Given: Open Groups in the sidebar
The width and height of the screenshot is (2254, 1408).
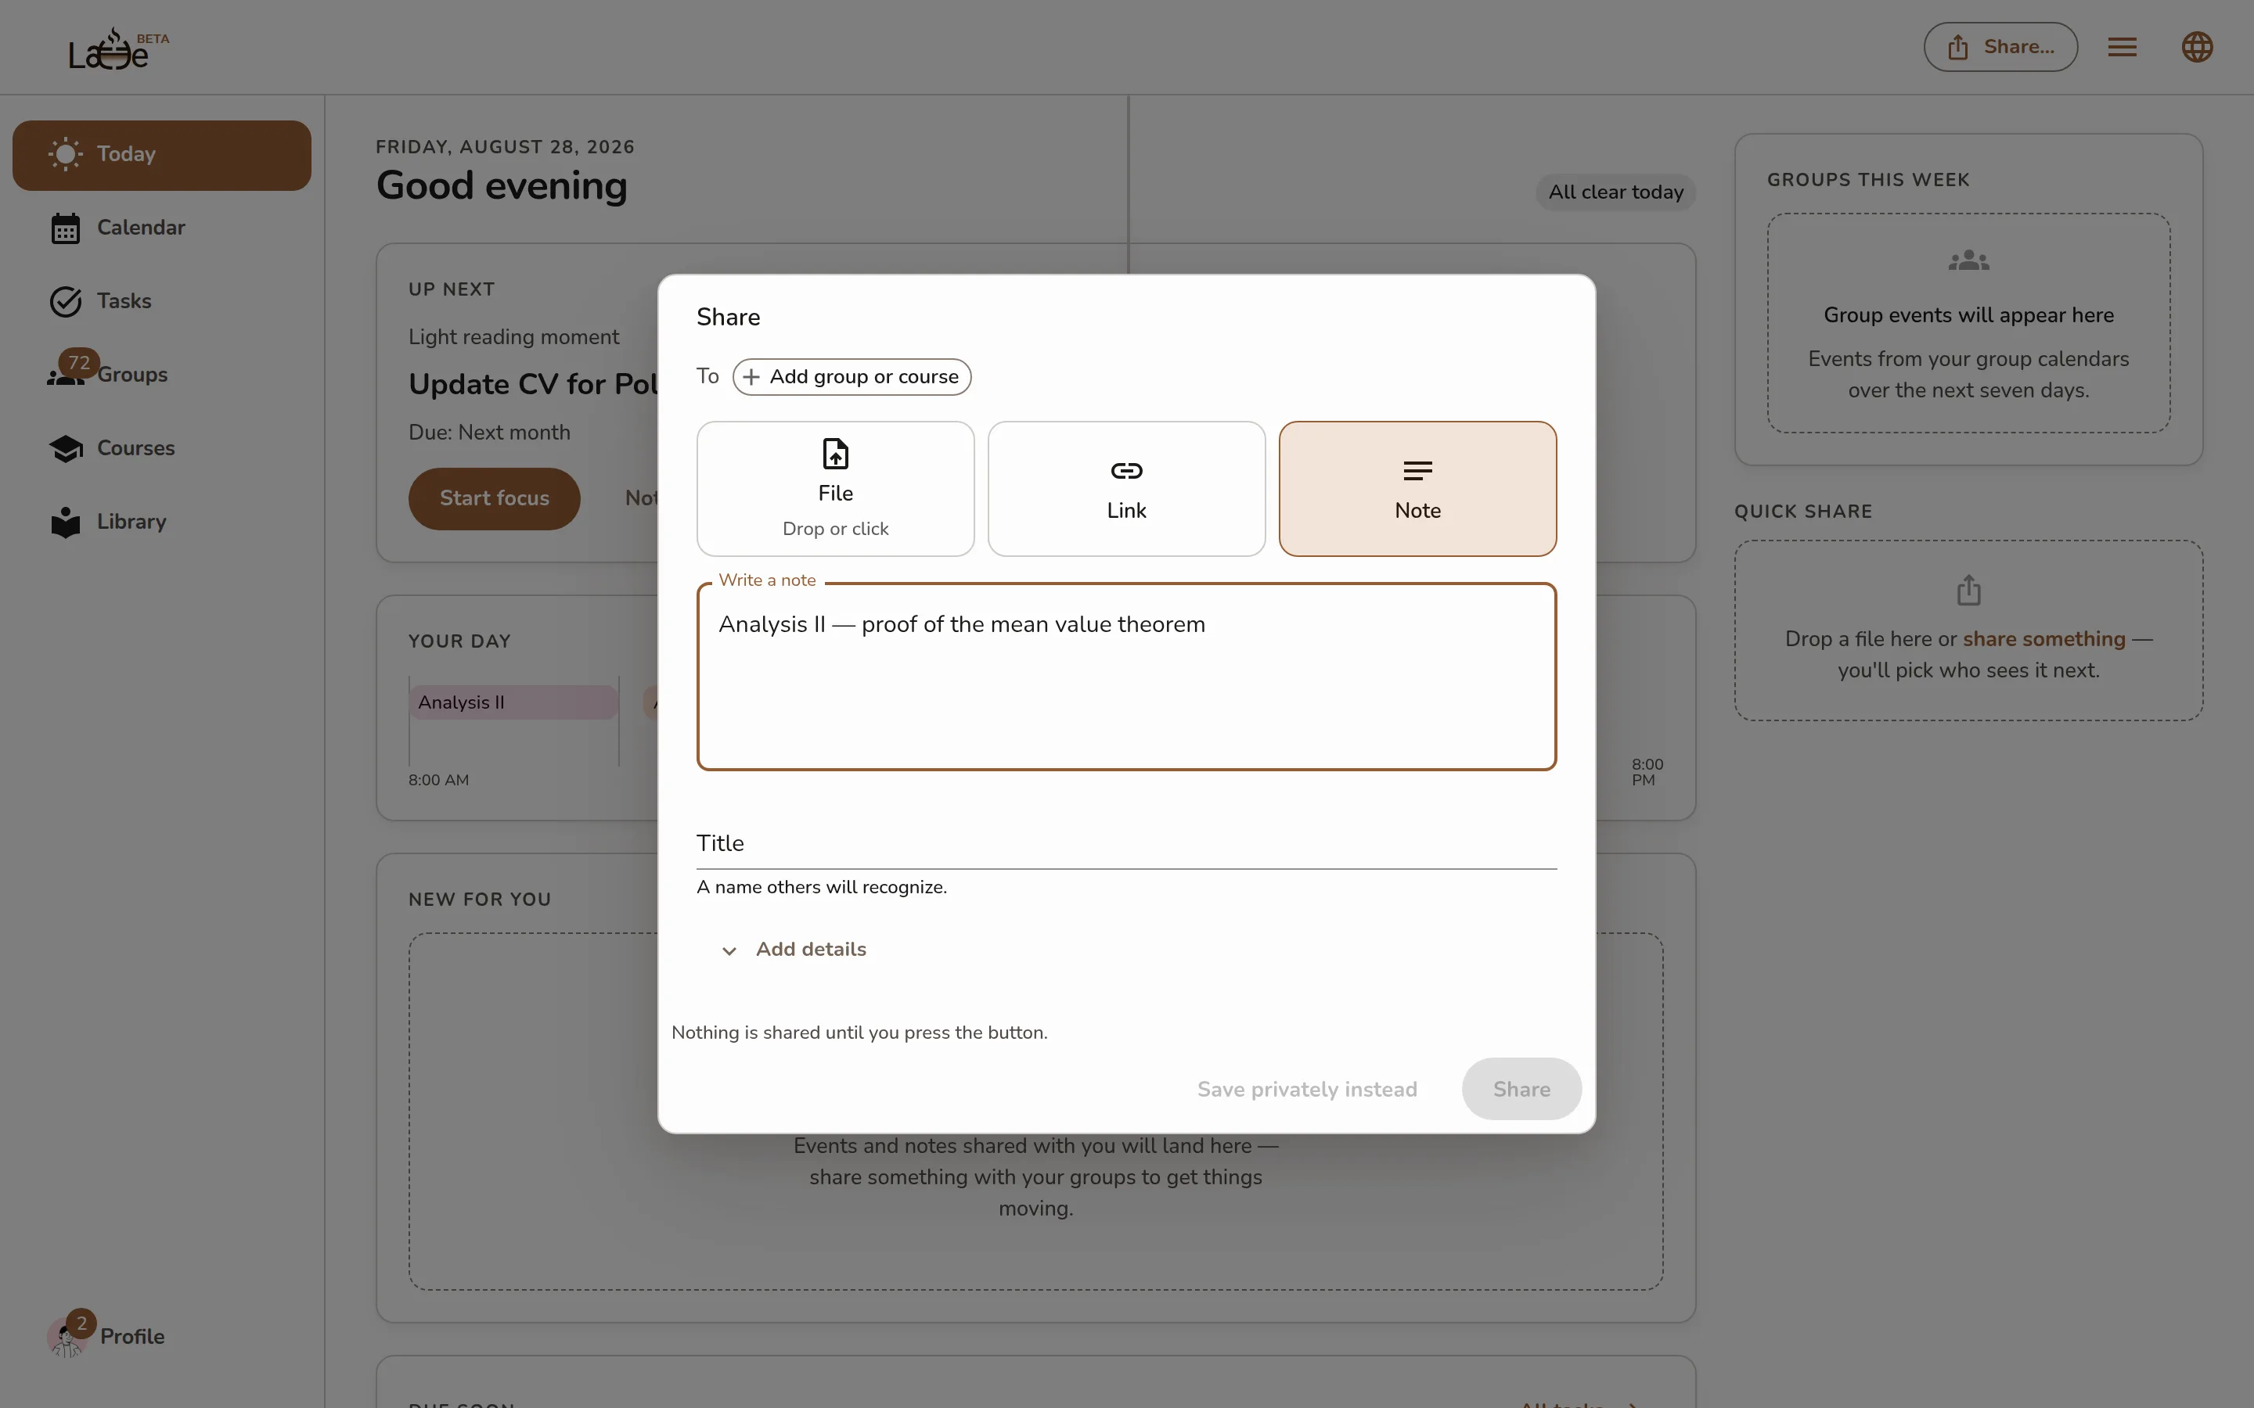Looking at the screenshot, I should pyautogui.click(x=162, y=375).
